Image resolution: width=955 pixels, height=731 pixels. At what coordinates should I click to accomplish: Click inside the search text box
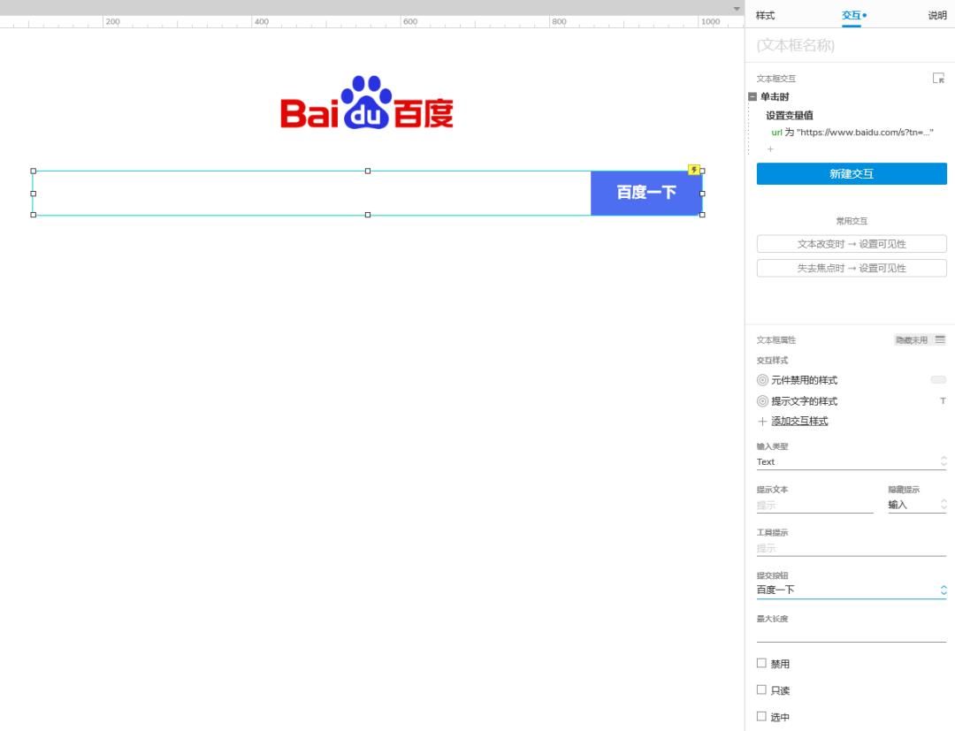click(311, 193)
